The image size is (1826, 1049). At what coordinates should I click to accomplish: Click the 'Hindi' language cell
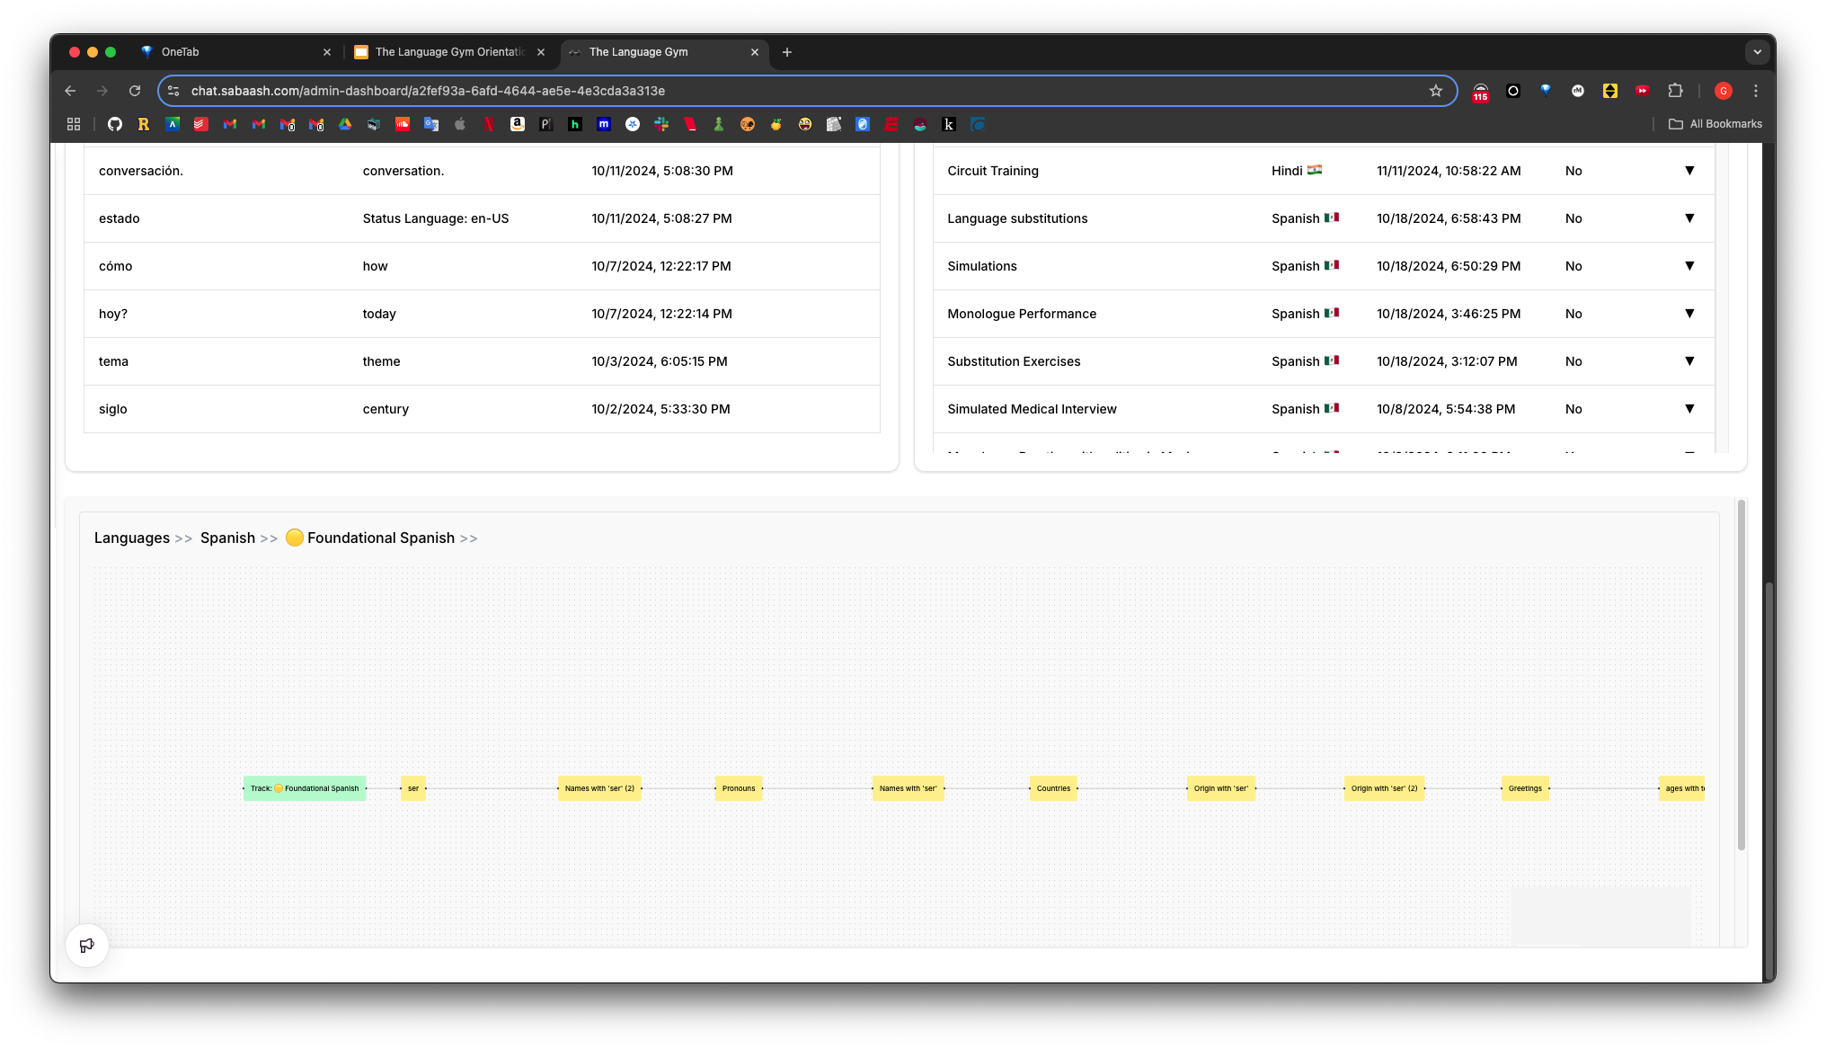(1297, 171)
